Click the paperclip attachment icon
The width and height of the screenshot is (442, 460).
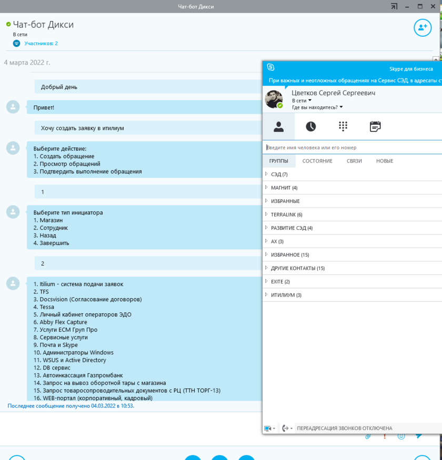(368, 436)
